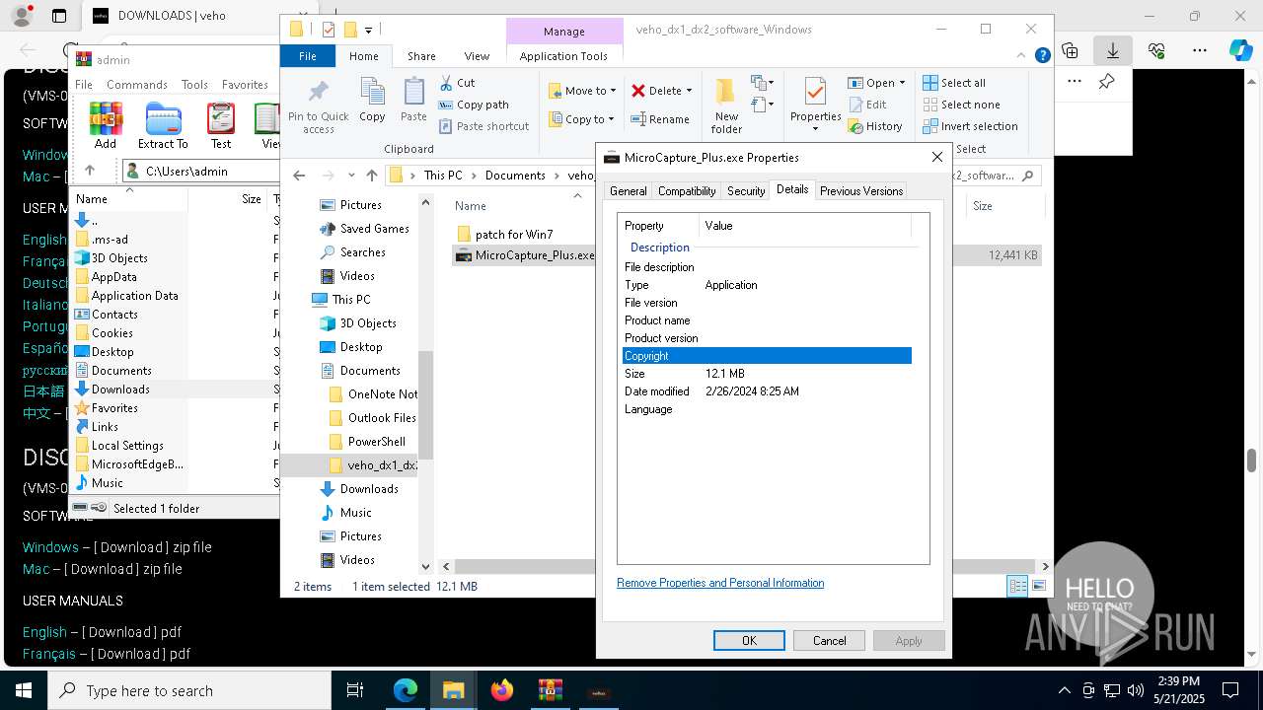This screenshot has width=1263, height=710.
Task: Switch to details view icon in Explorer status bar
Action: click(1017, 586)
